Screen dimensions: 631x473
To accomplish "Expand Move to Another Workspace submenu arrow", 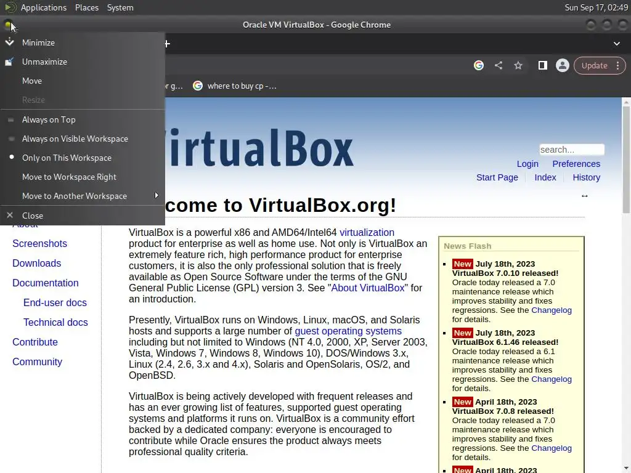I will (156, 195).
